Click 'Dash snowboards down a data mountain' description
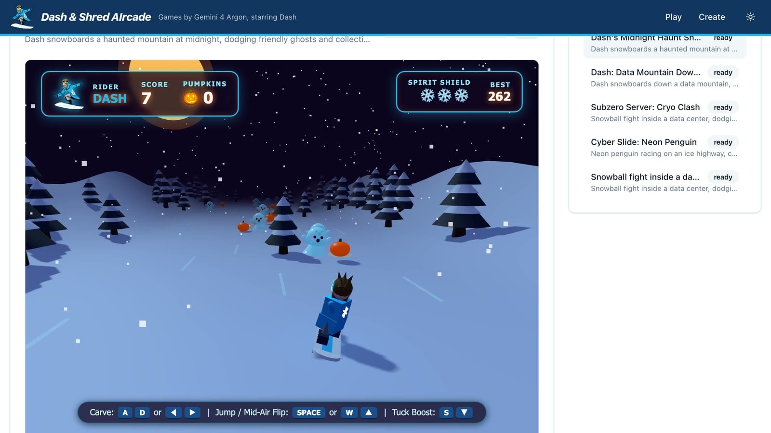 [664, 84]
